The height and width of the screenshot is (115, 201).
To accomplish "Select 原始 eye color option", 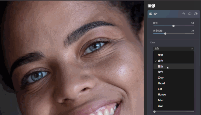I will pos(160,55).
